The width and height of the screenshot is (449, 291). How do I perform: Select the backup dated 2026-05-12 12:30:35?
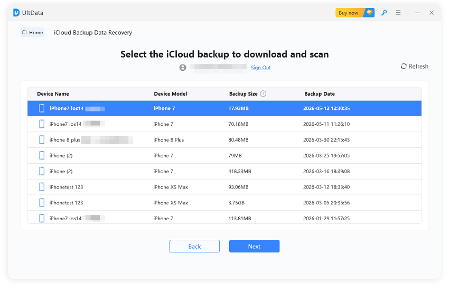(224, 108)
